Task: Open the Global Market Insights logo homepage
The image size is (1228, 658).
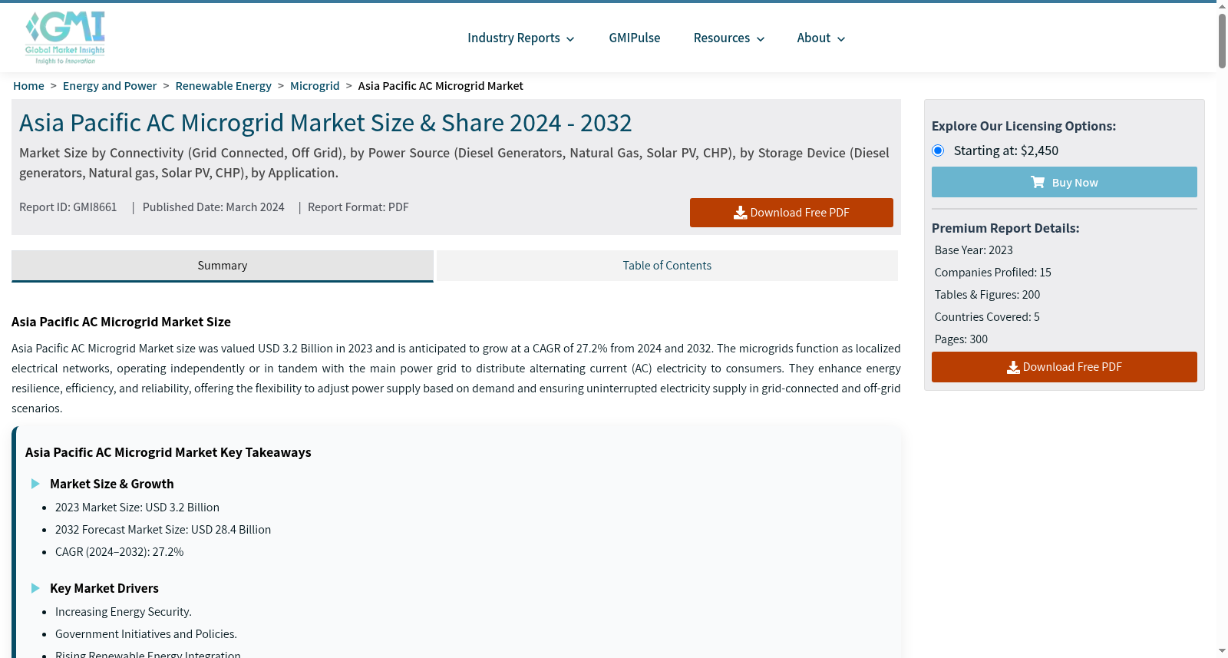Action: [x=65, y=38]
